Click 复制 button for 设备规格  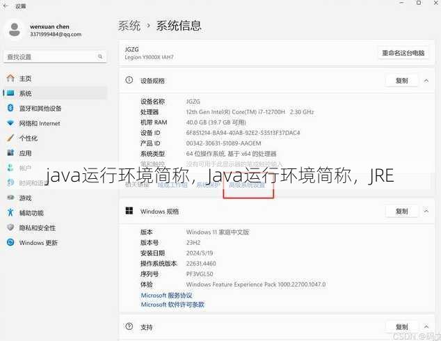tap(401, 81)
